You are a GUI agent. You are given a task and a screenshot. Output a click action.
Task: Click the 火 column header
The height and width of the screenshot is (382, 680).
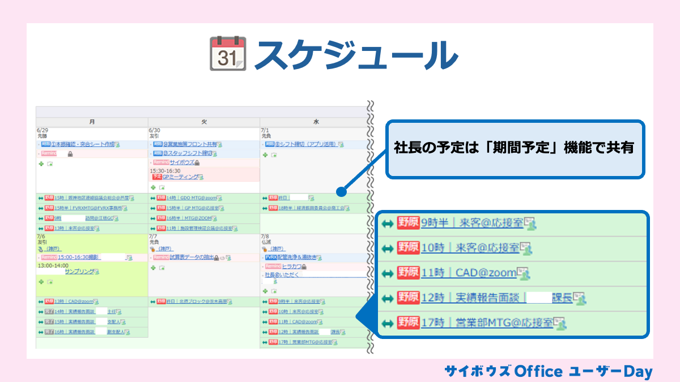[204, 122]
